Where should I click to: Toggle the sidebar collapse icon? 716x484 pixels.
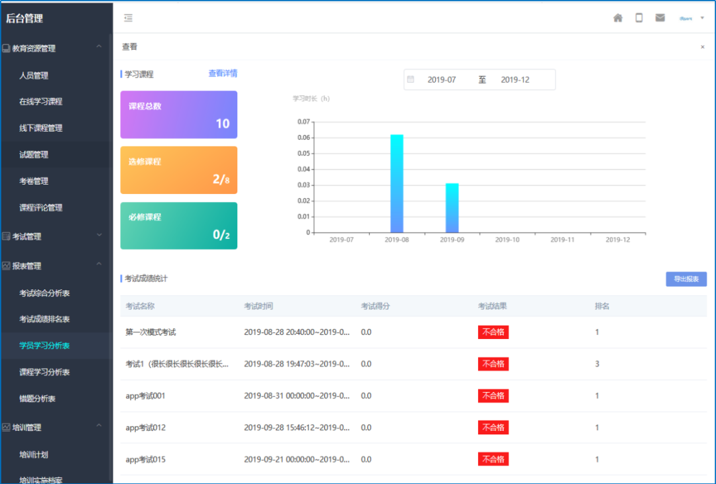tap(129, 18)
